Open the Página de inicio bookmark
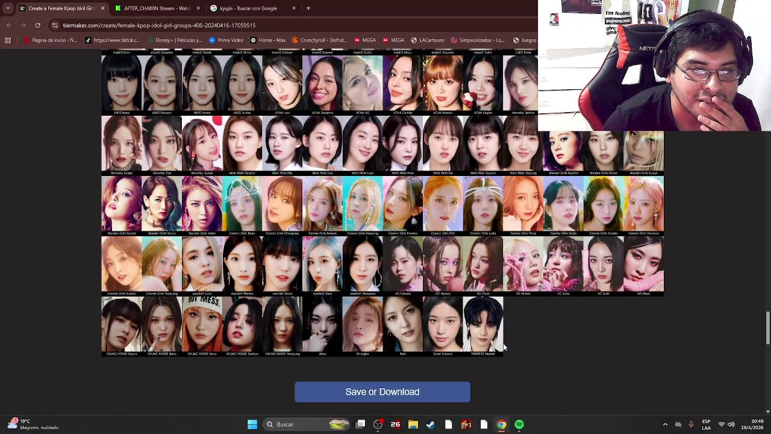The width and height of the screenshot is (771, 434). point(51,40)
